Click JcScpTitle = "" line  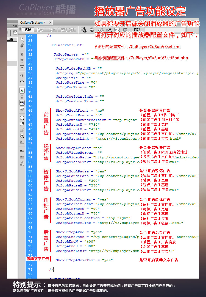[73, 78]
